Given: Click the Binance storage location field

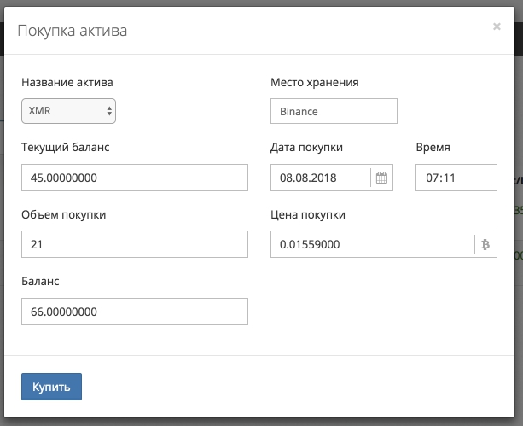Looking at the screenshot, I should [x=334, y=111].
